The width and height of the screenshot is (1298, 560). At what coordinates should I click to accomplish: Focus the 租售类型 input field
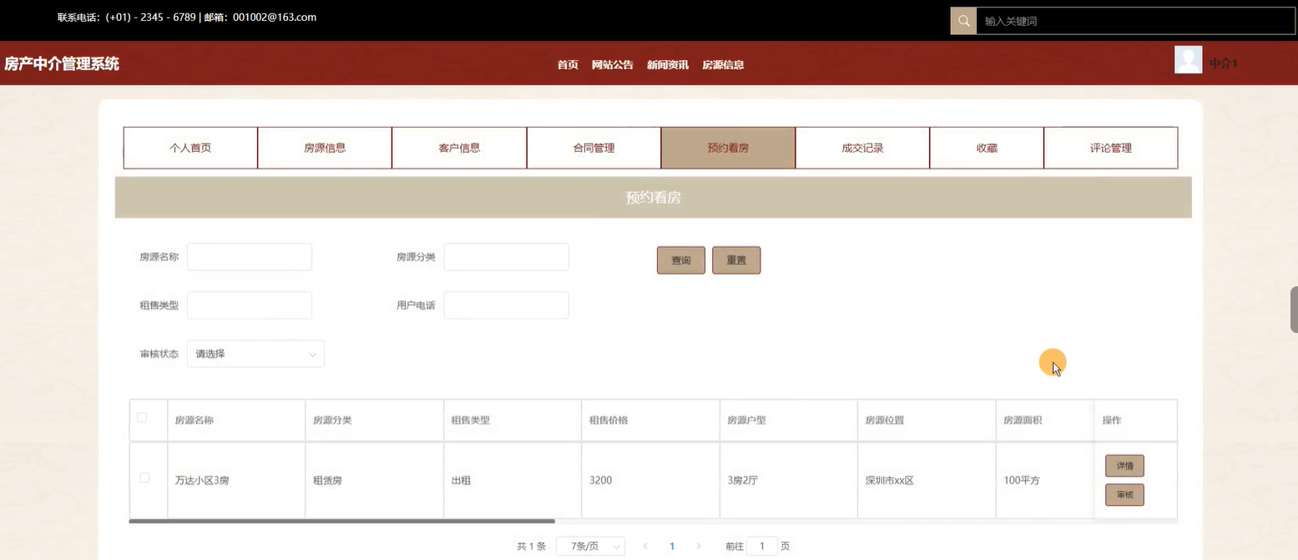coord(250,305)
